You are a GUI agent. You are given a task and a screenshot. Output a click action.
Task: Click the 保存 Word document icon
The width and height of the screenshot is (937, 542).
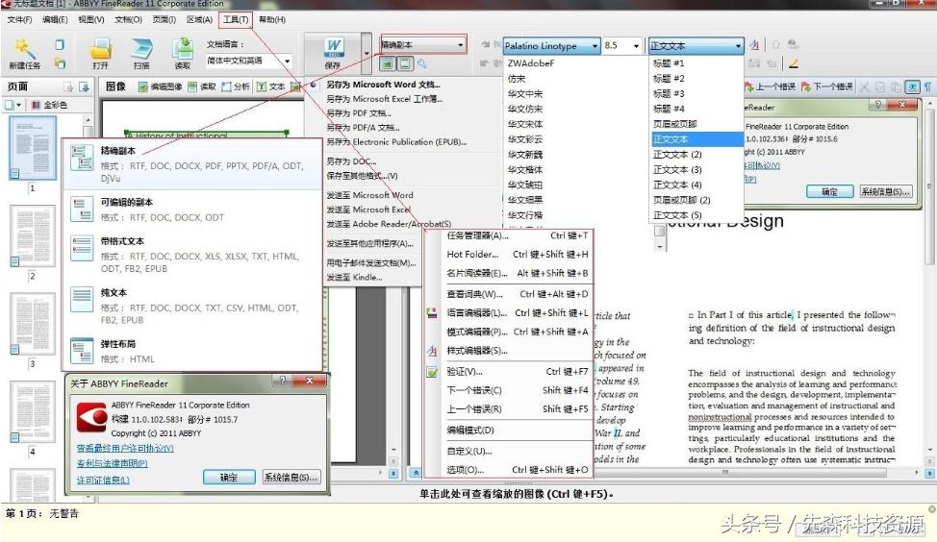(x=334, y=48)
